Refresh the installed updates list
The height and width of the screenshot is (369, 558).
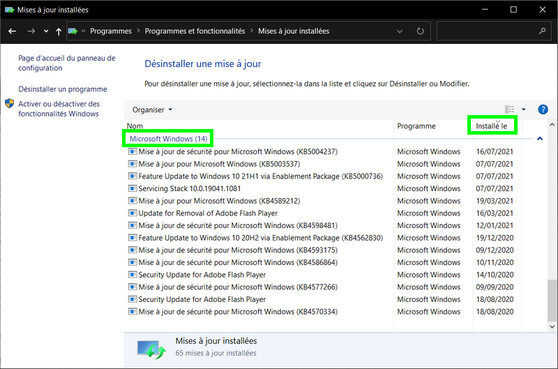click(421, 31)
